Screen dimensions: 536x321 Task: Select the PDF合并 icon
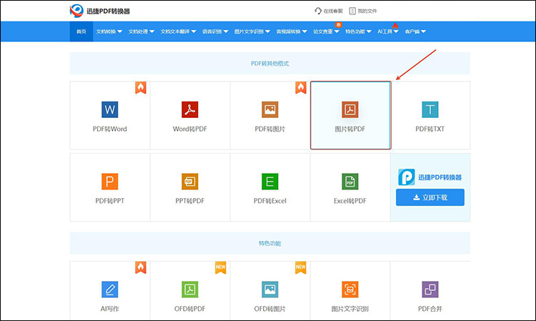click(x=430, y=289)
